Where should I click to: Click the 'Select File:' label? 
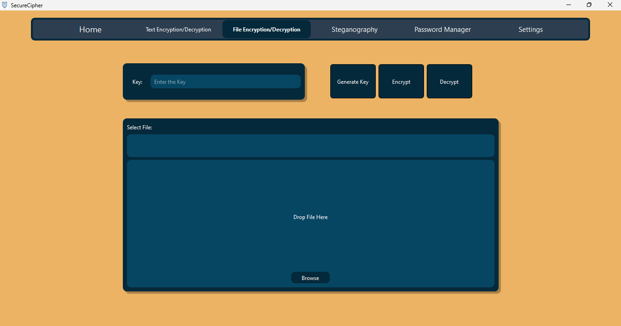pyautogui.click(x=139, y=127)
